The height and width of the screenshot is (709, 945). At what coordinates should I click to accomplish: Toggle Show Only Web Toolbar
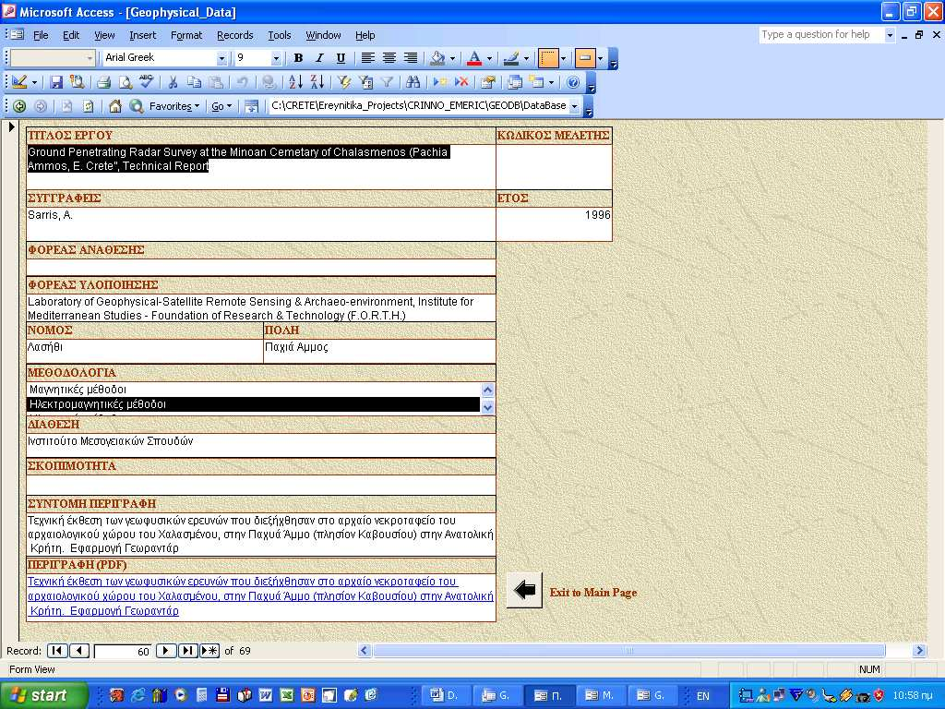(x=251, y=106)
